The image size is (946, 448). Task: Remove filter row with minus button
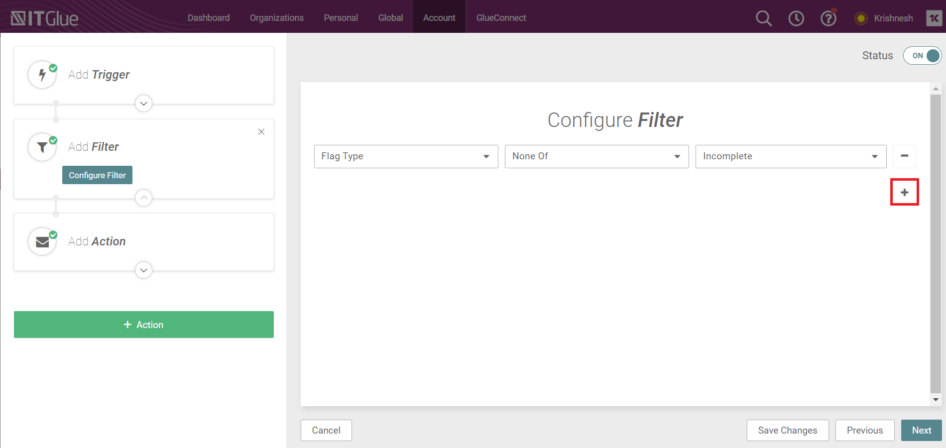click(x=905, y=156)
